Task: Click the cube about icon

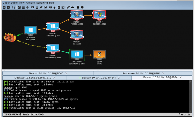Action: click(x=82, y=7)
